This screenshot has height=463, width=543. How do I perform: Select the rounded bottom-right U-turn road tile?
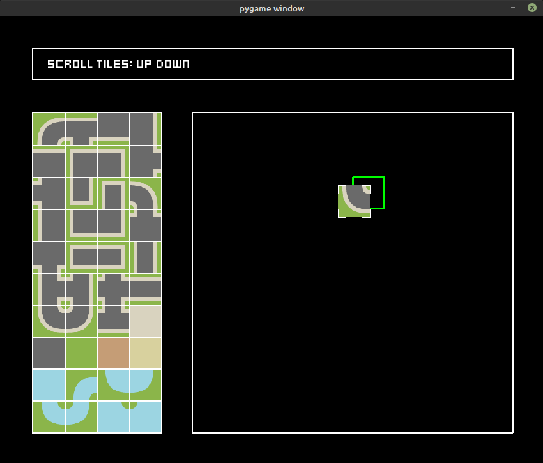click(x=82, y=321)
